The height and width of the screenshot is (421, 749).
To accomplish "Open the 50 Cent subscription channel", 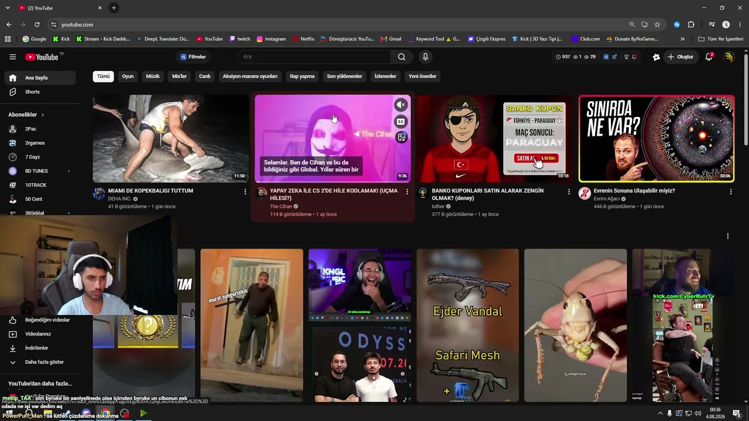I will 40,199.
